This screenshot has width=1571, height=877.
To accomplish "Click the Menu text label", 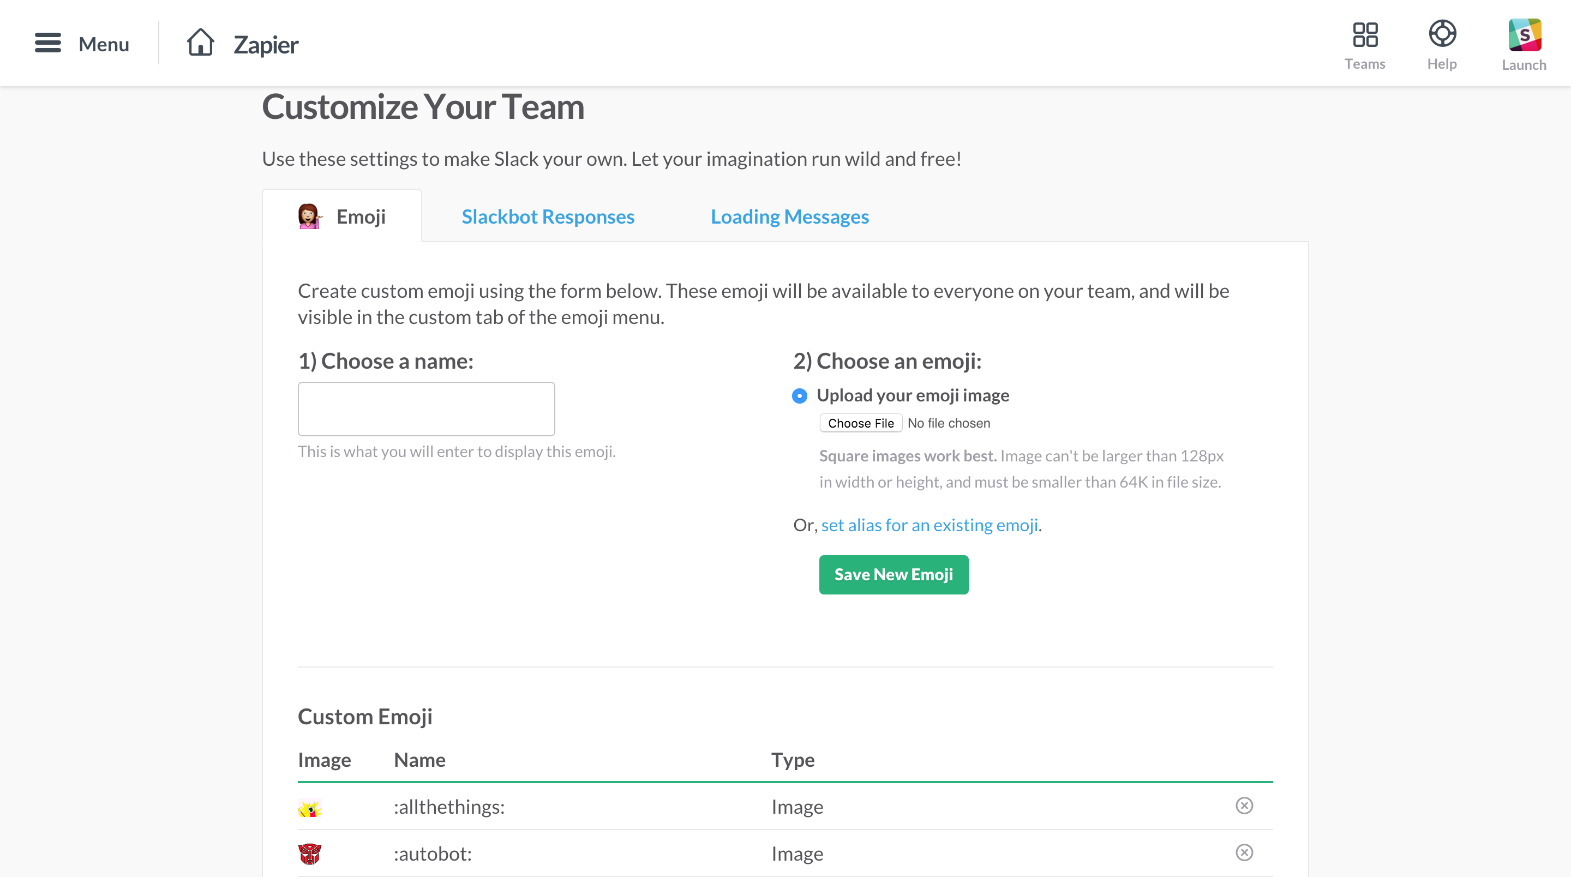I will [x=104, y=44].
